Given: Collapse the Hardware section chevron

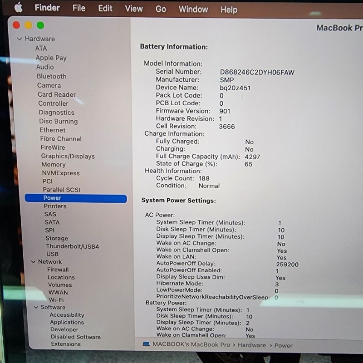Looking at the screenshot, I should 19,39.
